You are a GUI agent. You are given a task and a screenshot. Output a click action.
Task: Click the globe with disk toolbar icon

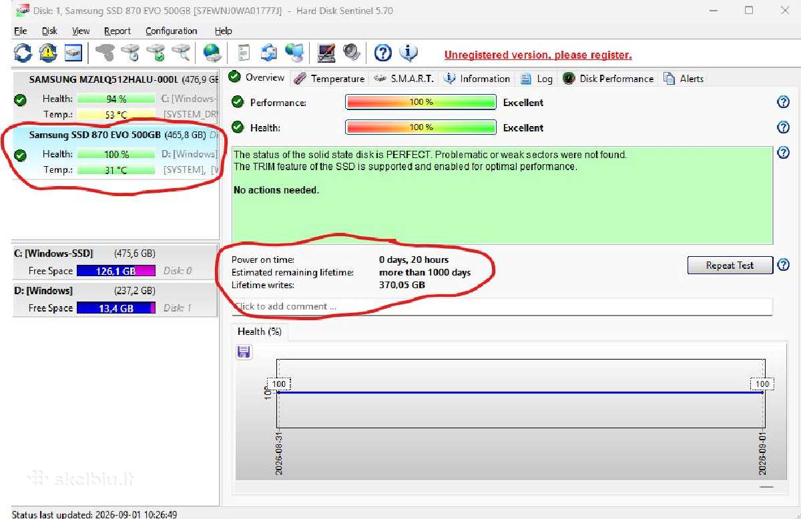pos(212,52)
